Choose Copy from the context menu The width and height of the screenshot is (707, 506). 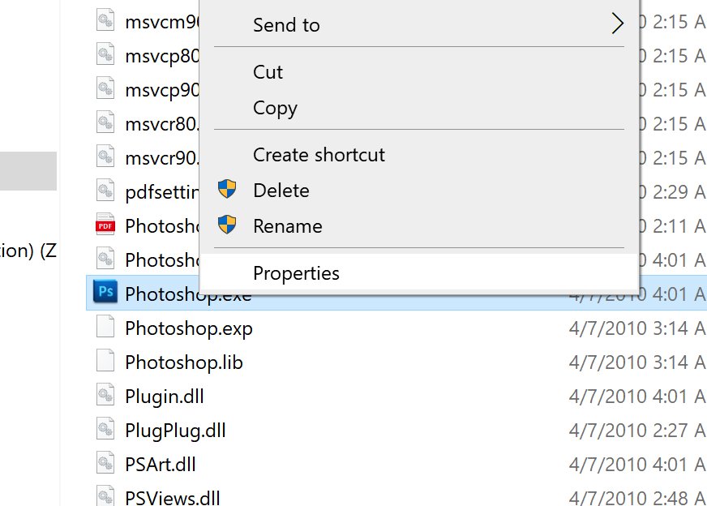[275, 108]
